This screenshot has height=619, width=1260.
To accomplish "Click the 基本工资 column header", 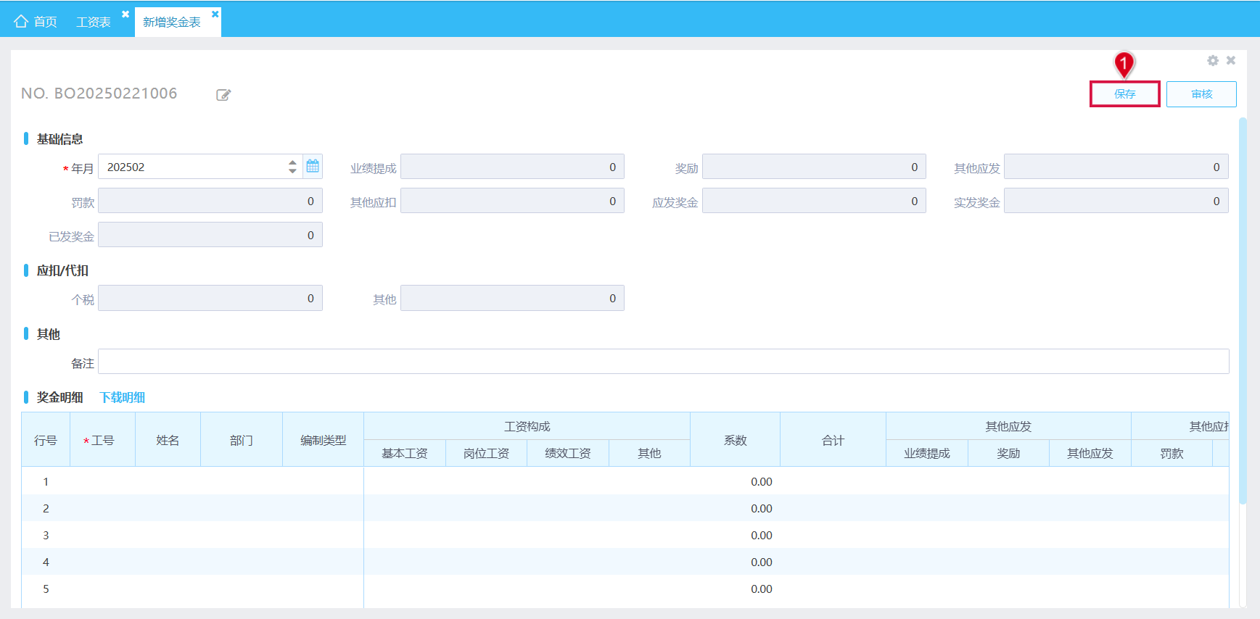I will pos(405,453).
